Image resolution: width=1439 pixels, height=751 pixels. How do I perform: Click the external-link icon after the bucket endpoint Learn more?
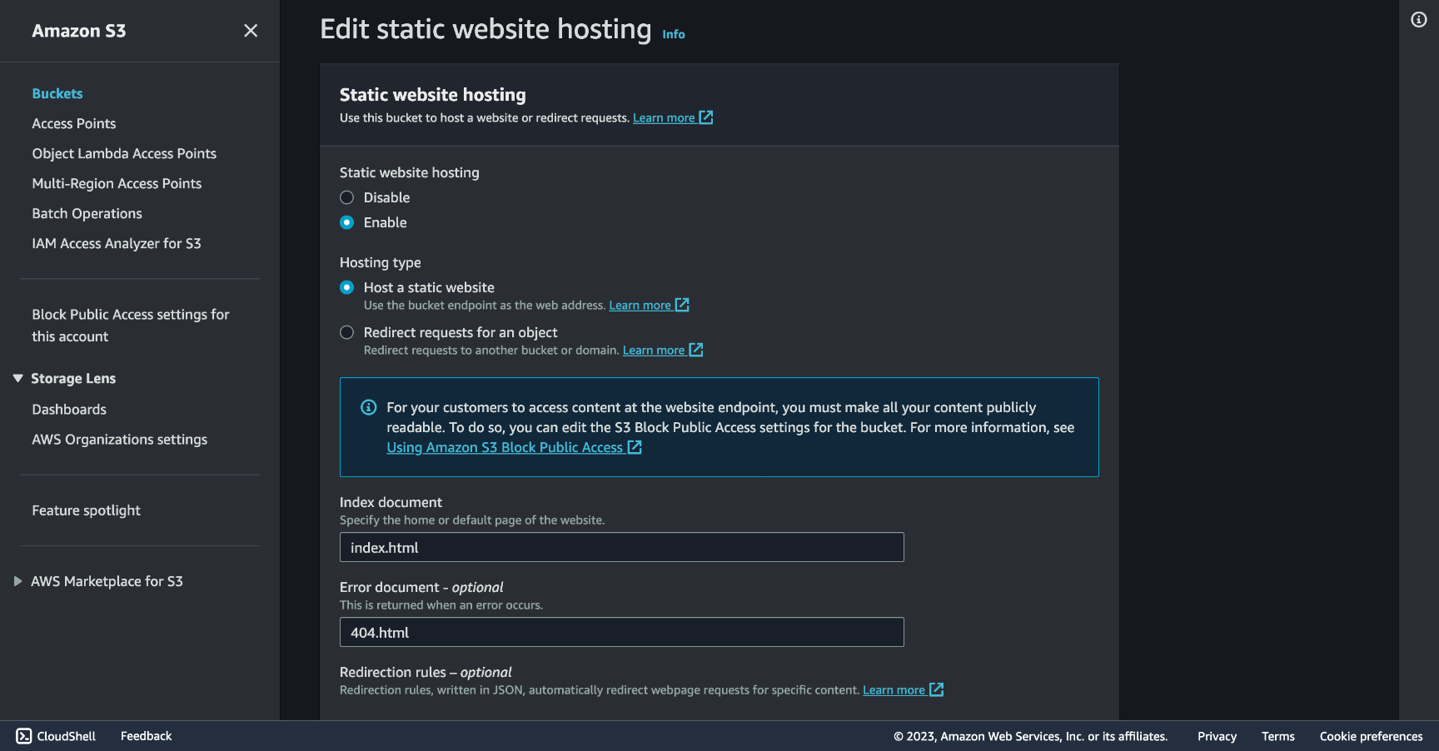tap(682, 305)
